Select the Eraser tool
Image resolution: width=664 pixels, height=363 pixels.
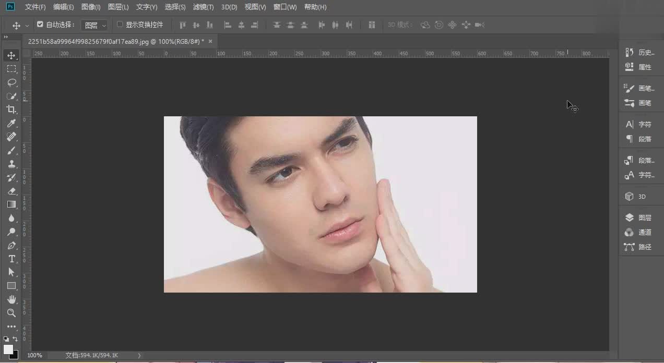[x=11, y=191]
